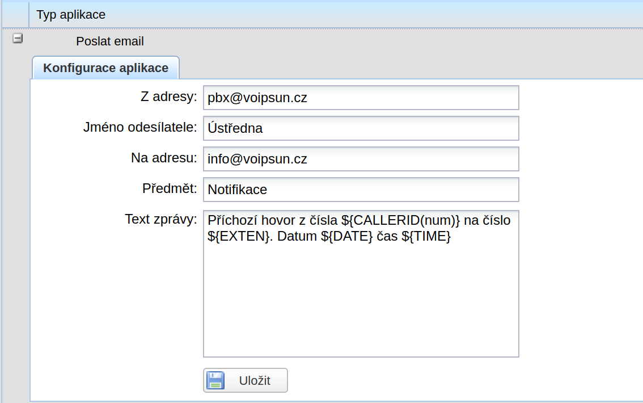Select the Předmět input field
The height and width of the screenshot is (403, 643).
[361, 190]
